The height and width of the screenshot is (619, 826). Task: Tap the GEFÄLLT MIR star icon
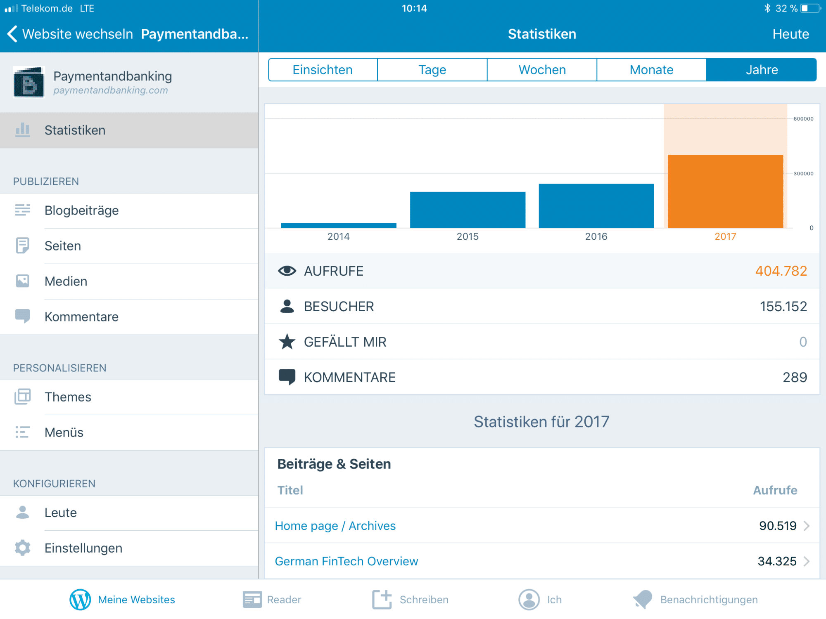[287, 342]
